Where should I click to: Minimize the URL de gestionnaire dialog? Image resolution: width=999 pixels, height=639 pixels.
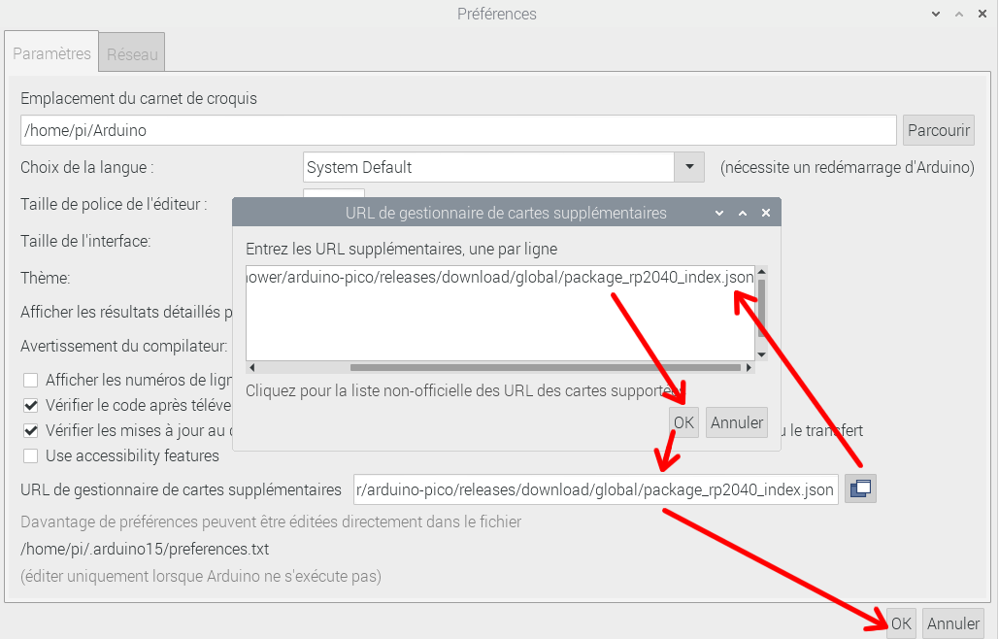719,213
